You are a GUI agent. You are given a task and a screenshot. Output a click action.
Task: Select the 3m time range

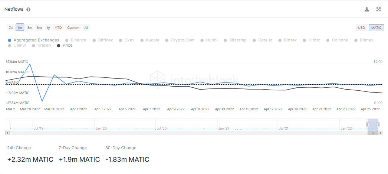(30, 27)
